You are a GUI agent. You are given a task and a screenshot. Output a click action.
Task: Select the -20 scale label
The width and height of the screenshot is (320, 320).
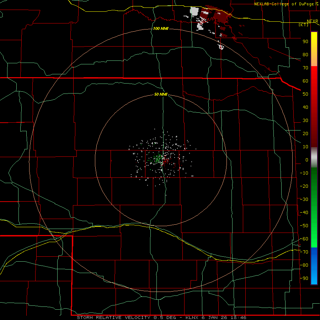coord(304,186)
